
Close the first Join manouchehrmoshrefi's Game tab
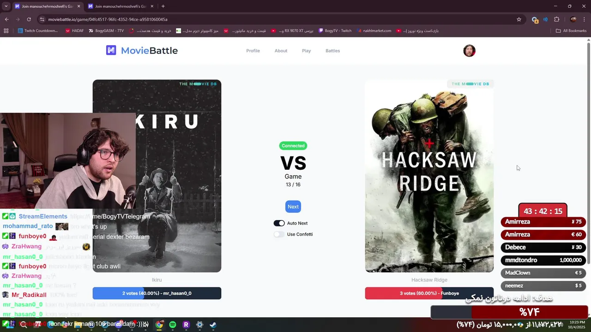78,6
